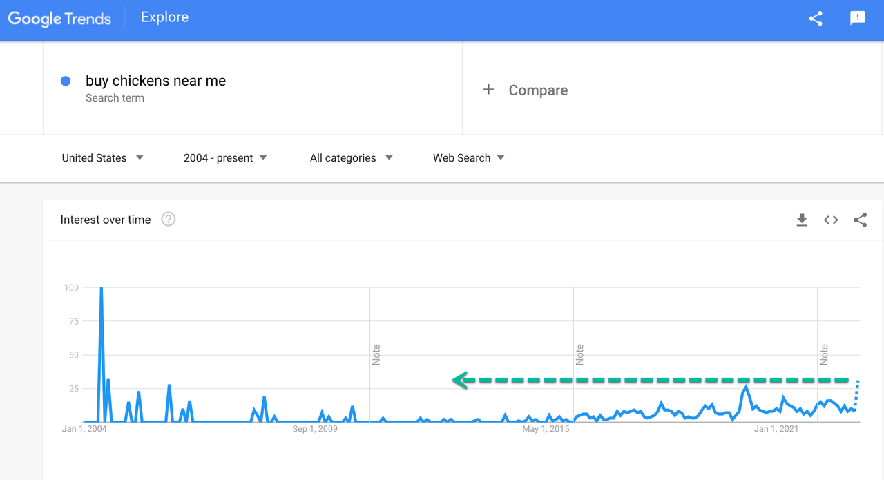Open the send feedback icon in the header
This screenshot has height=480, width=884.
point(858,19)
